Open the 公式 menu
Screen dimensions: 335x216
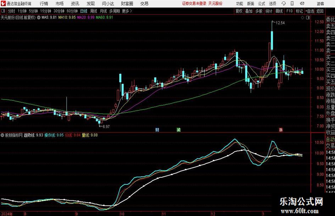point(262,4)
